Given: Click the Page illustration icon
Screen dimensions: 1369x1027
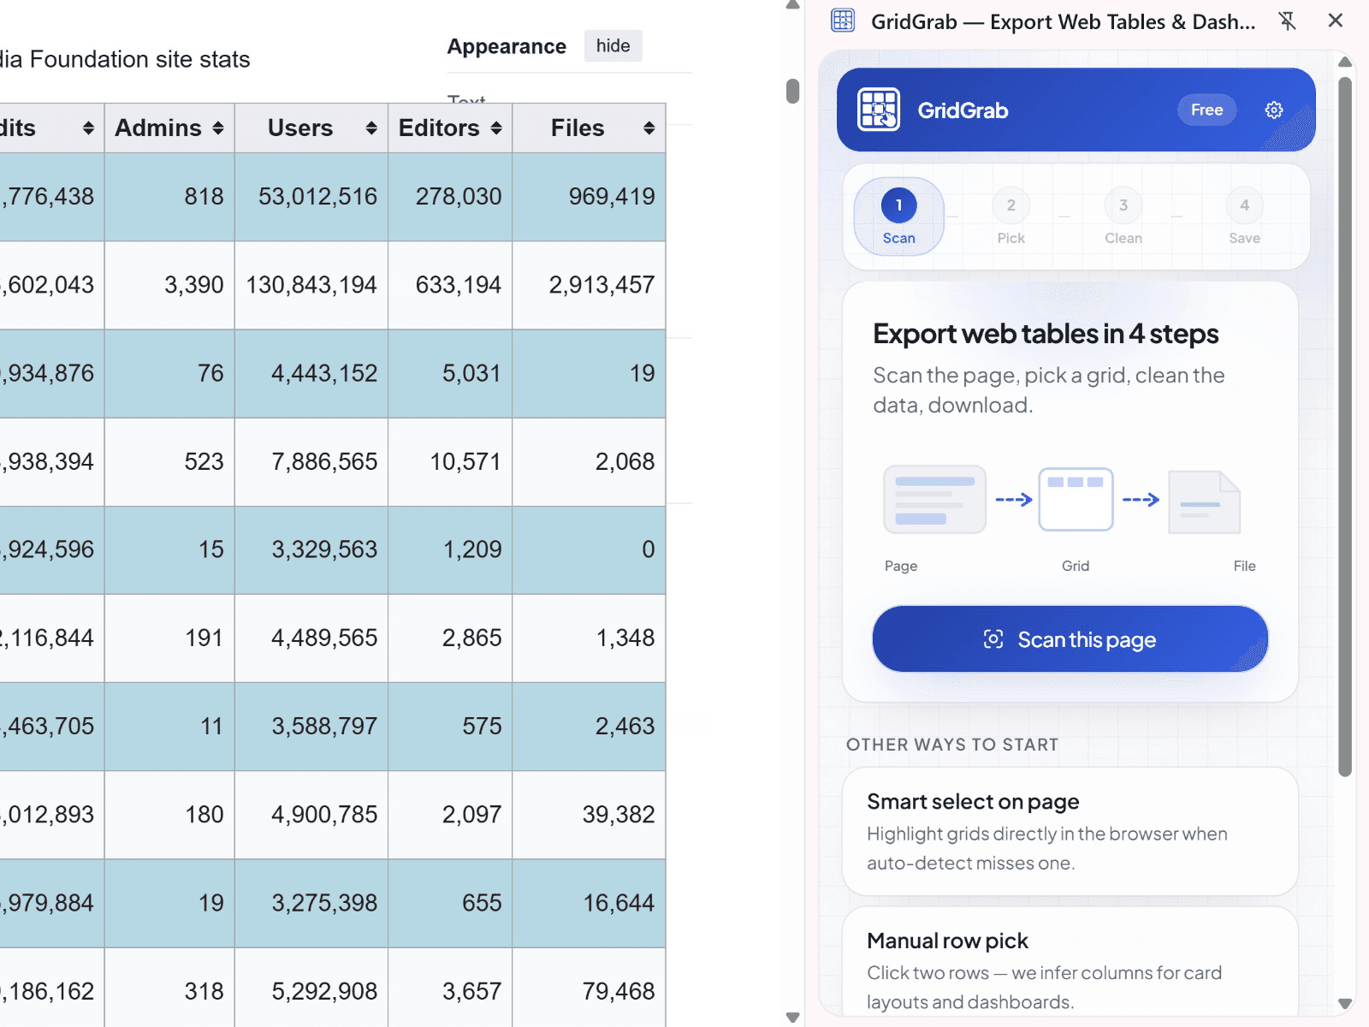Looking at the screenshot, I should [934, 500].
